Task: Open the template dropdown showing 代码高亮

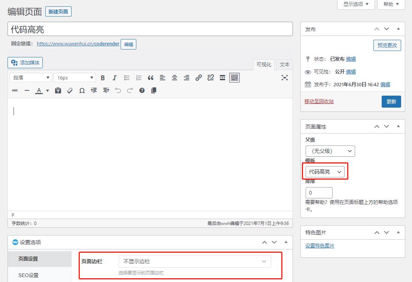Action: [325, 172]
